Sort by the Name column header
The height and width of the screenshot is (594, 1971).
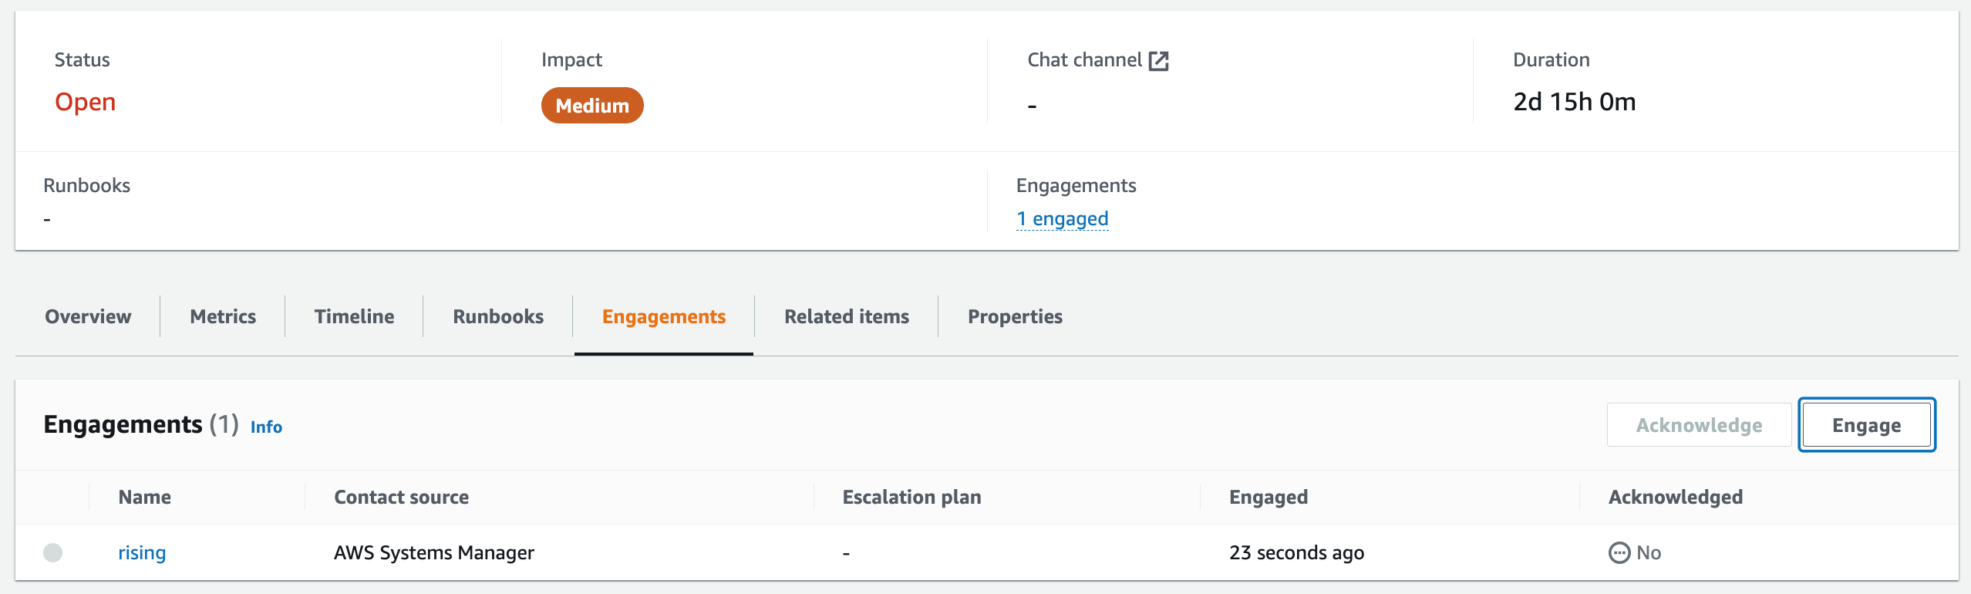(x=144, y=497)
